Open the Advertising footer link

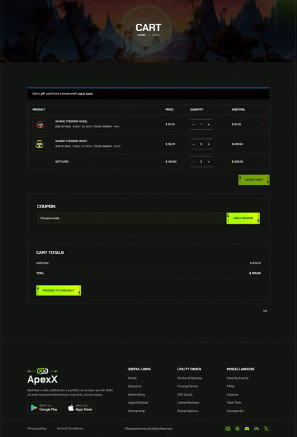[136, 394]
